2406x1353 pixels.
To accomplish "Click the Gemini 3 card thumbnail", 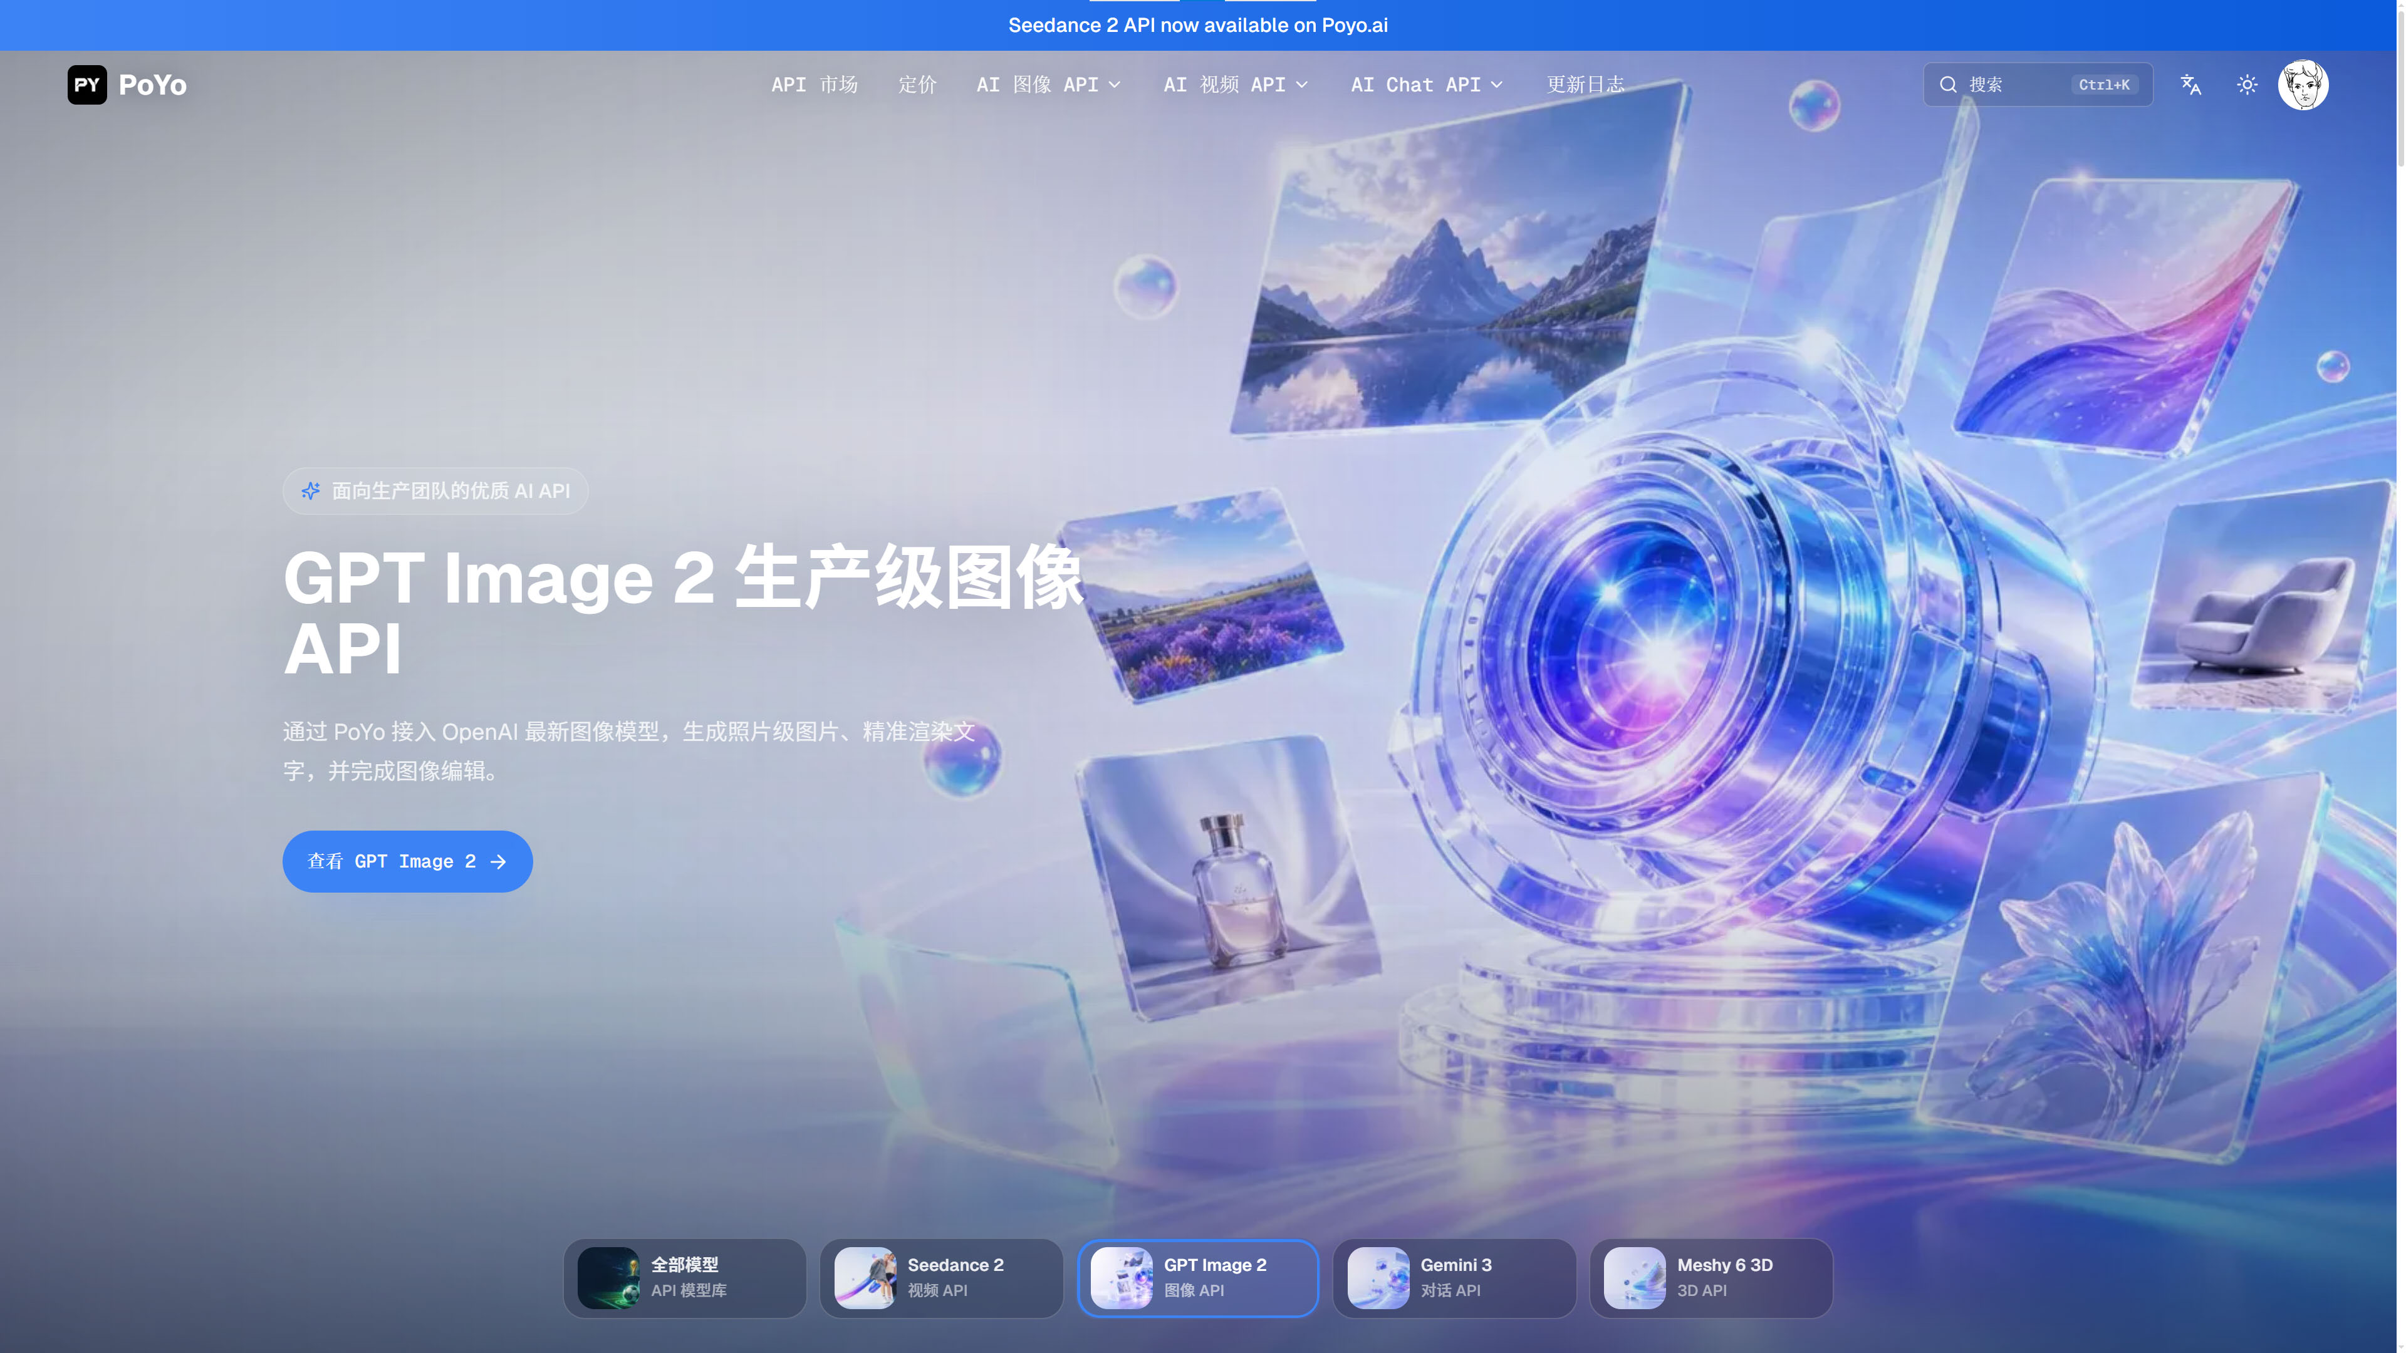I will pos(1378,1277).
